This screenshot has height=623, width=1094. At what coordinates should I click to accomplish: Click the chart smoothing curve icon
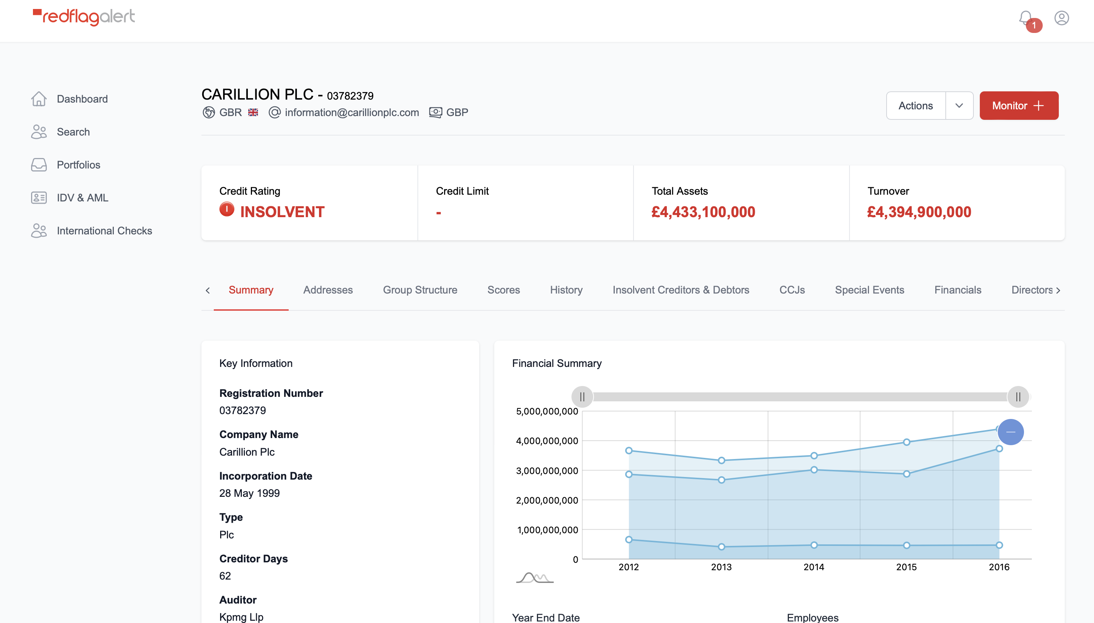point(534,578)
